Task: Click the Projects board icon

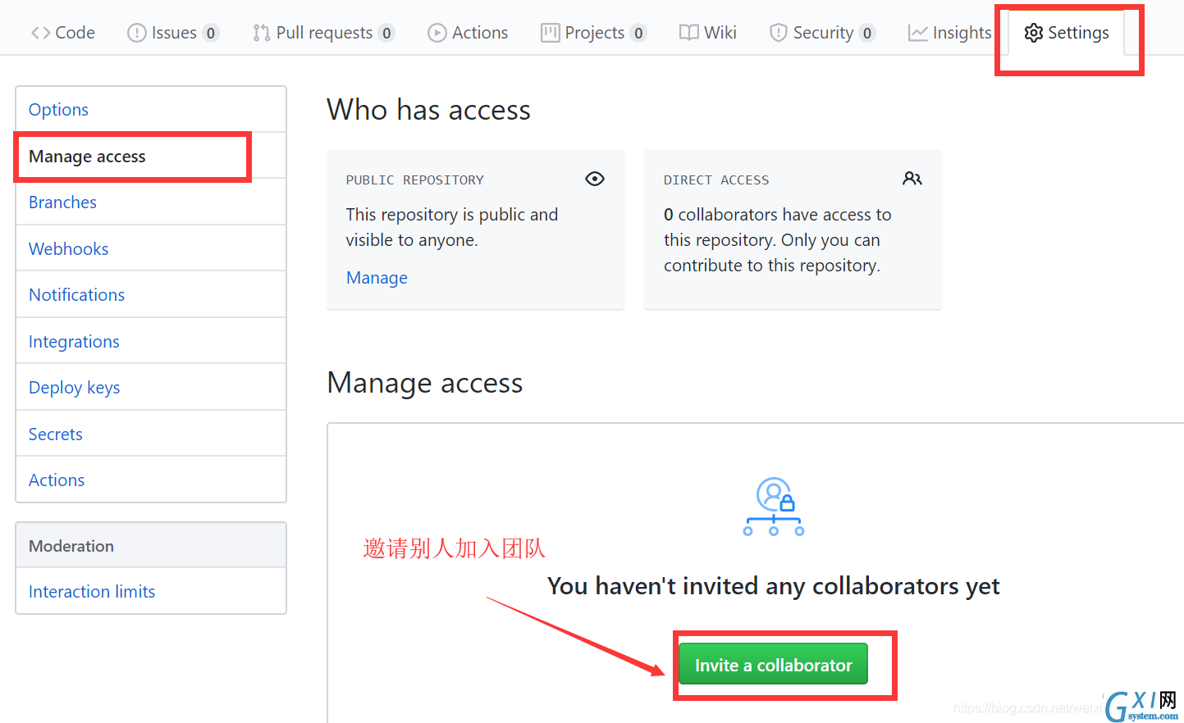Action: pyautogui.click(x=550, y=33)
